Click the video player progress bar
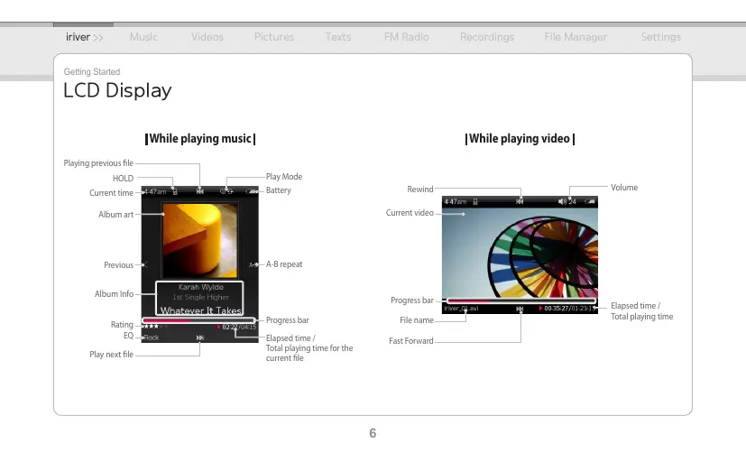This screenshot has height=453, width=746. pos(520,300)
